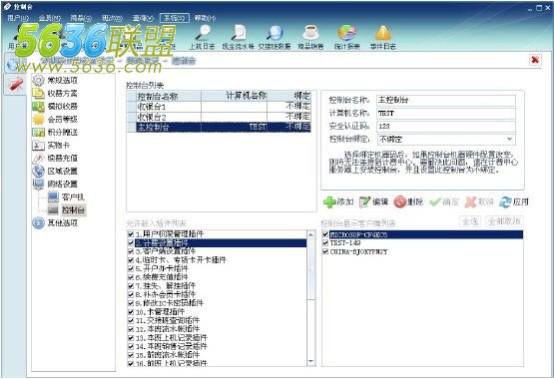Click the green plus 添加 button

338,201
